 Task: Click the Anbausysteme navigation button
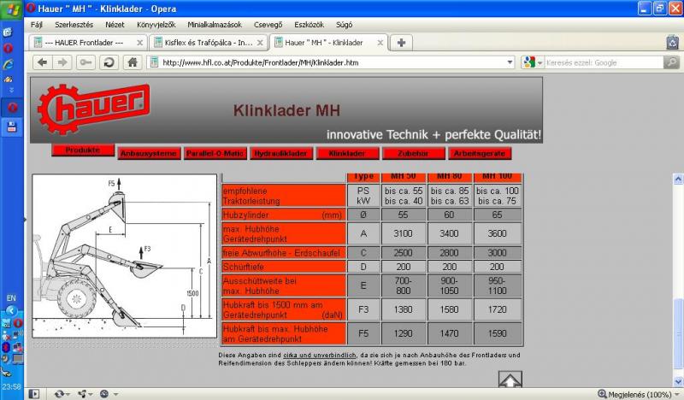pyautogui.click(x=149, y=154)
